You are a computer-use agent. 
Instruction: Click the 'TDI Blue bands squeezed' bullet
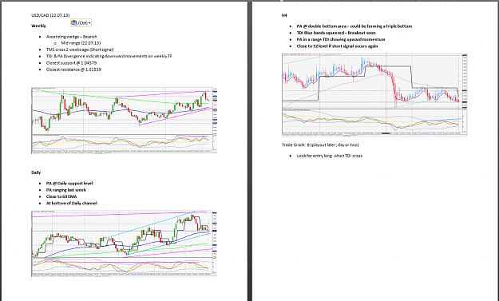(336, 33)
